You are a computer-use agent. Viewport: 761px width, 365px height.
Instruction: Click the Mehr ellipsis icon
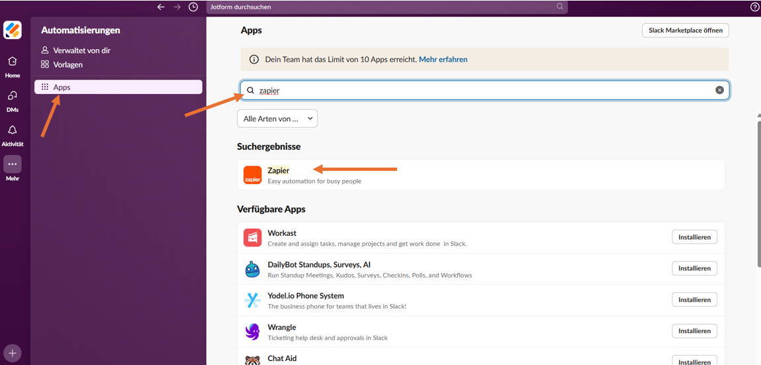[13, 164]
